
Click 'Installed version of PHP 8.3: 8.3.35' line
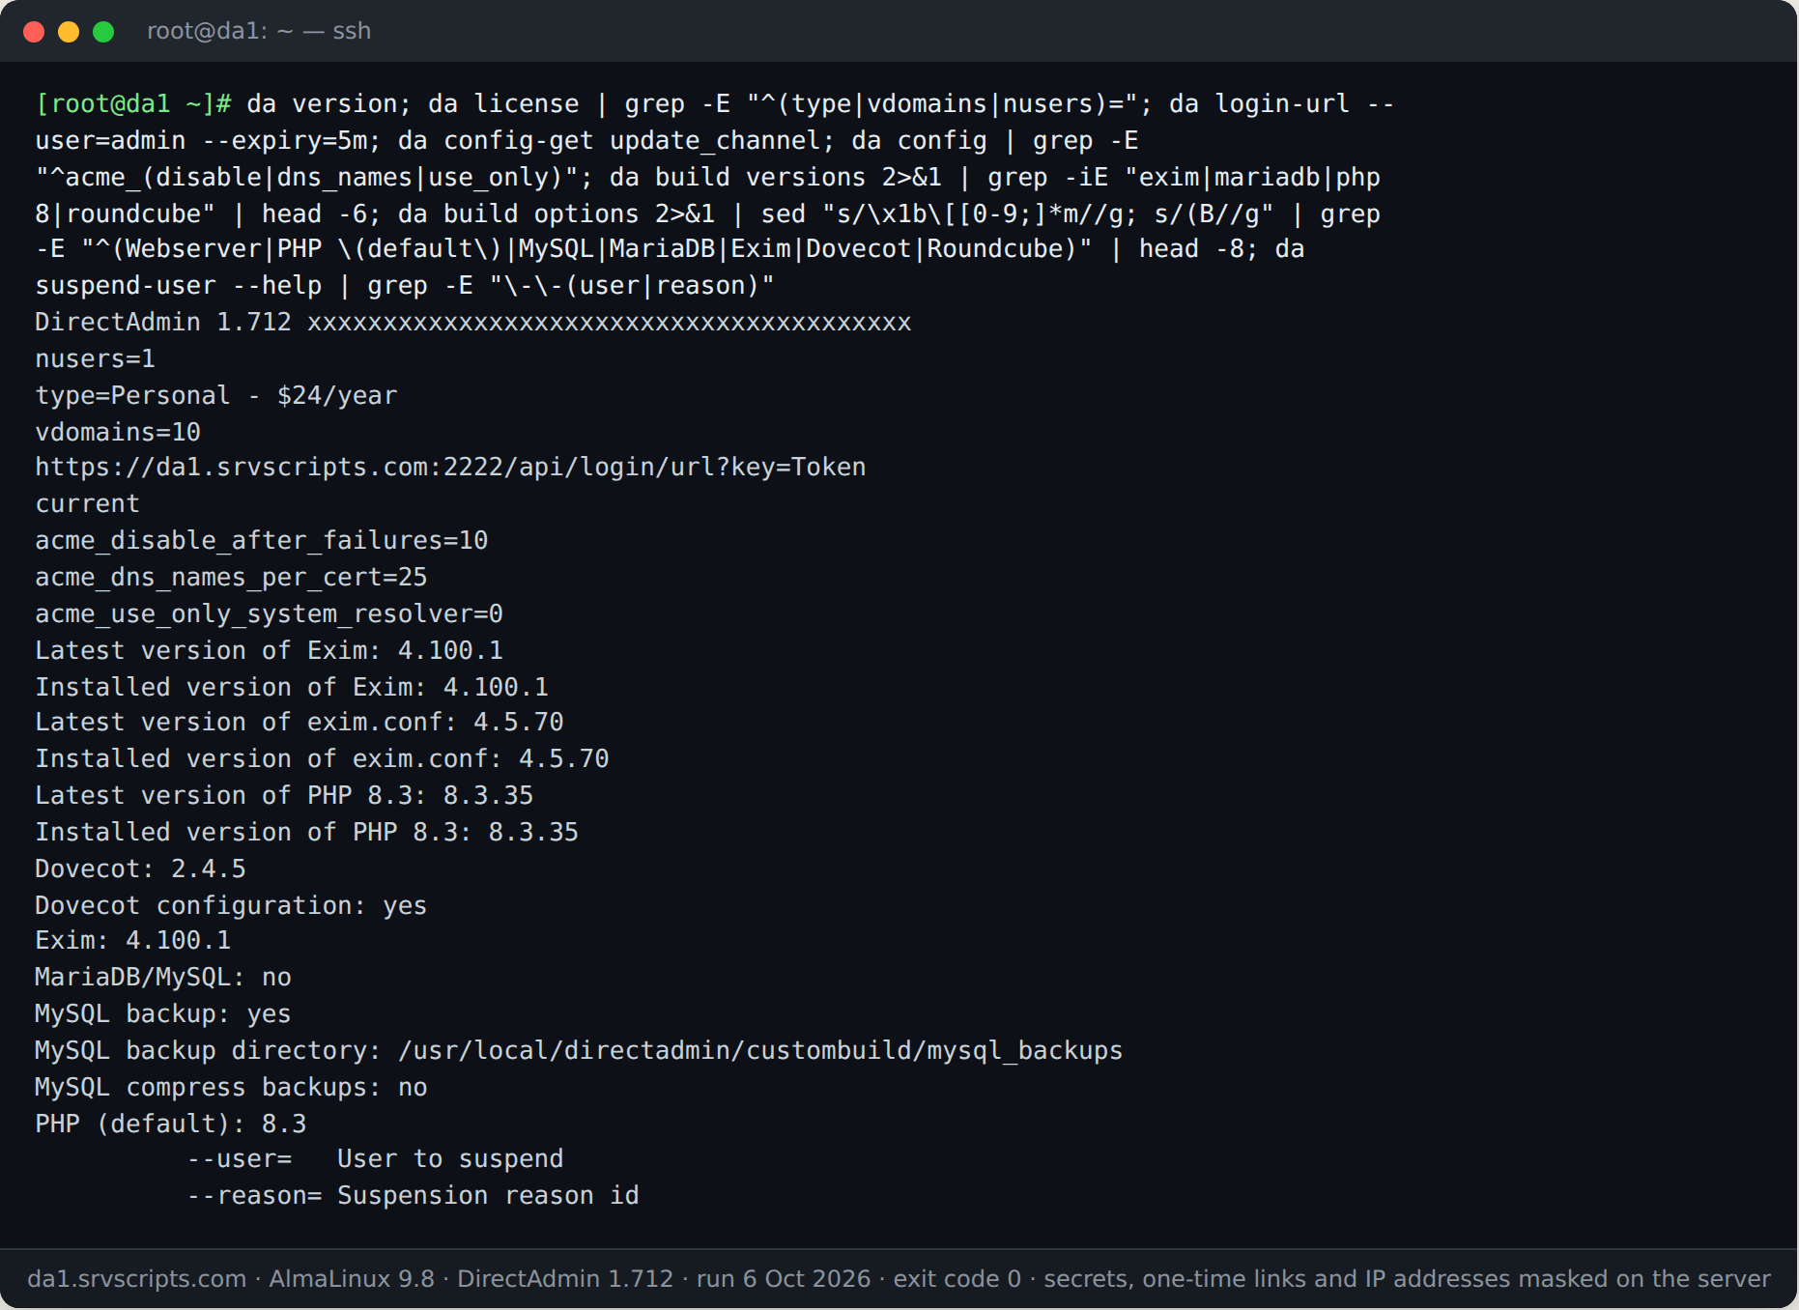click(307, 832)
